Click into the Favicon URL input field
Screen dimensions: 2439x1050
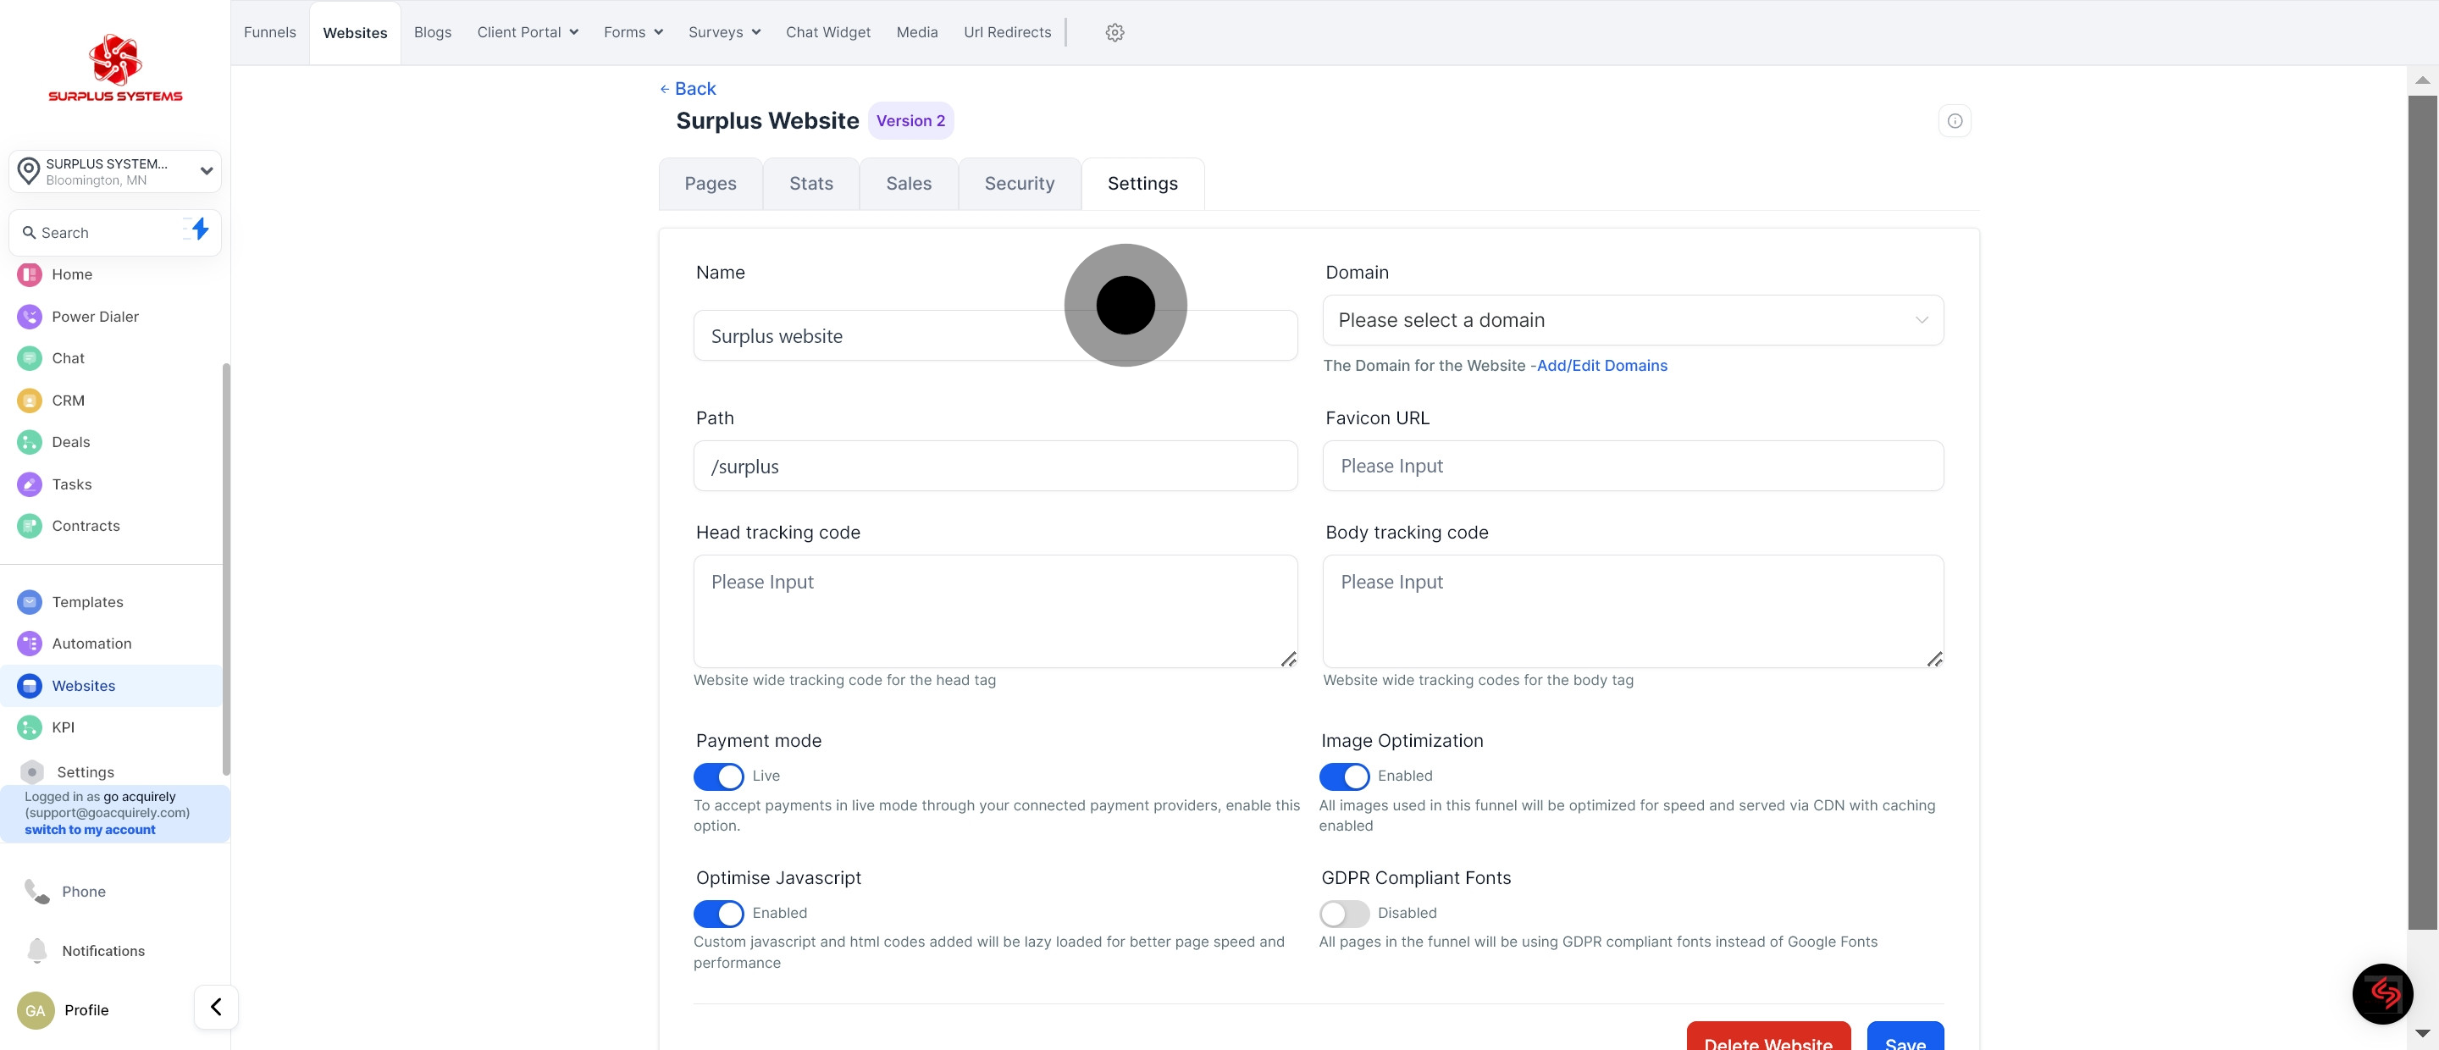pos(1632,466)
